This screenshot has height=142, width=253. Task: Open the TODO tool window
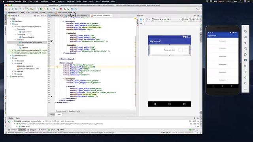tap(61, 130)
